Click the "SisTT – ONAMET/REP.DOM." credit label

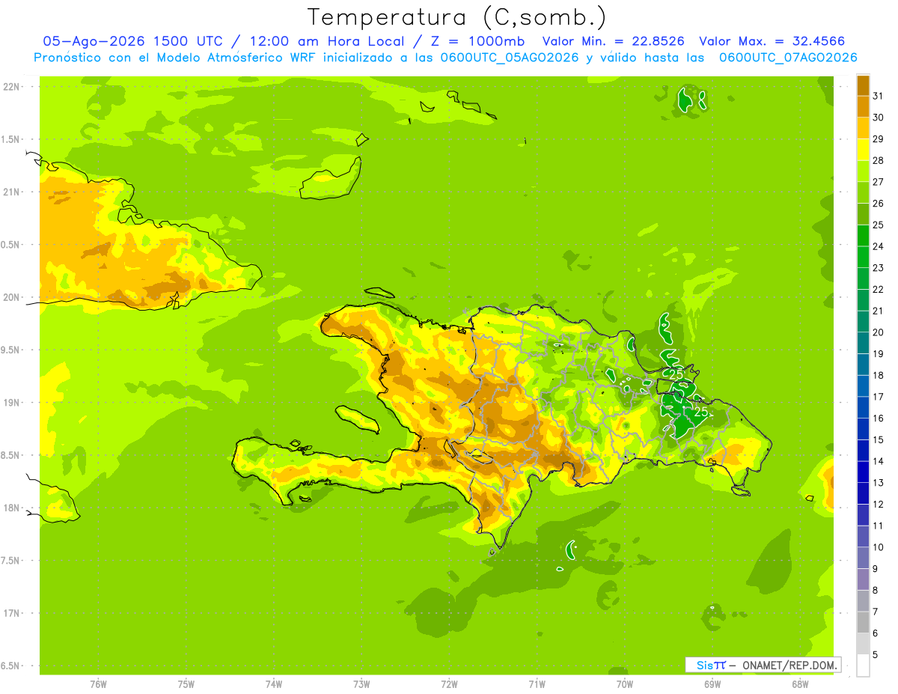(763, 665)
